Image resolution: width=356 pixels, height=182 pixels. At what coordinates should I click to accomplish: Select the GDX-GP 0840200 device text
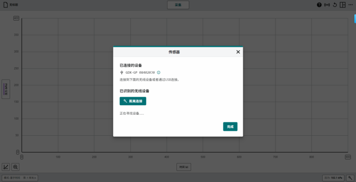point(140,73)
